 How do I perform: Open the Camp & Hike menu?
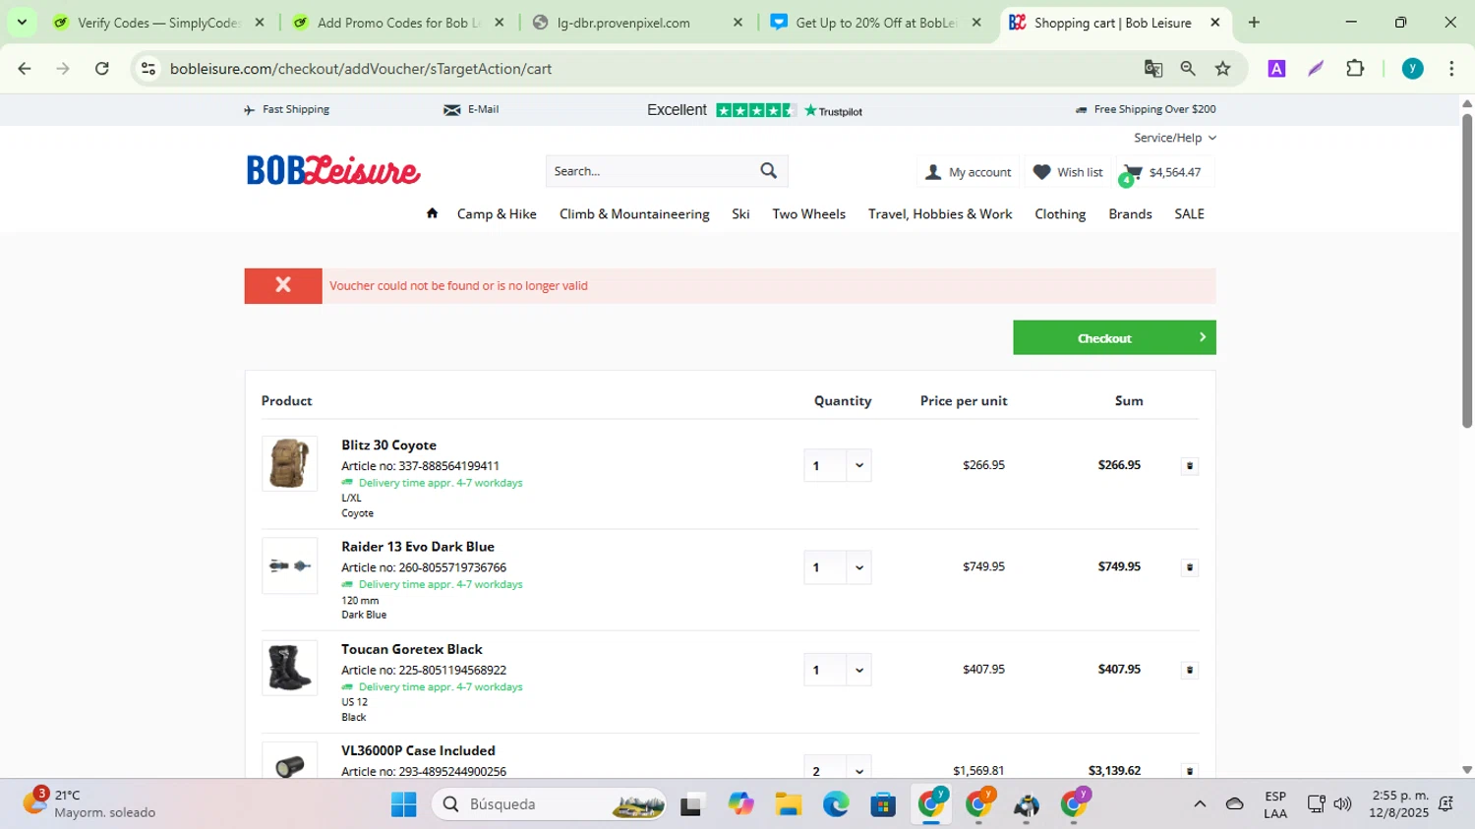coord(497,213)
